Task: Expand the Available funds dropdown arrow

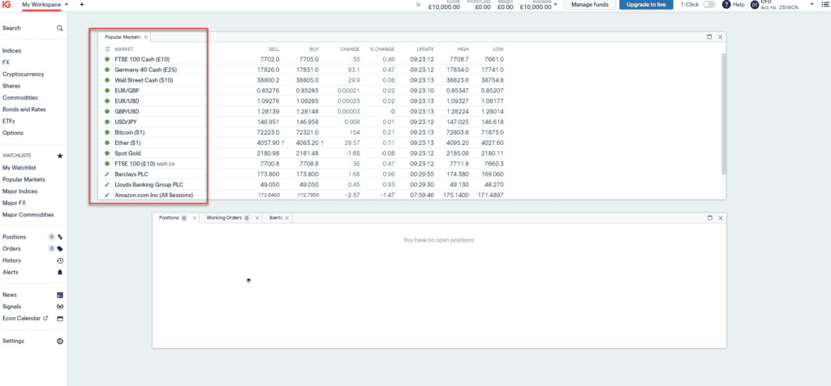Action: pyautogui.click(x=555, y=5)
